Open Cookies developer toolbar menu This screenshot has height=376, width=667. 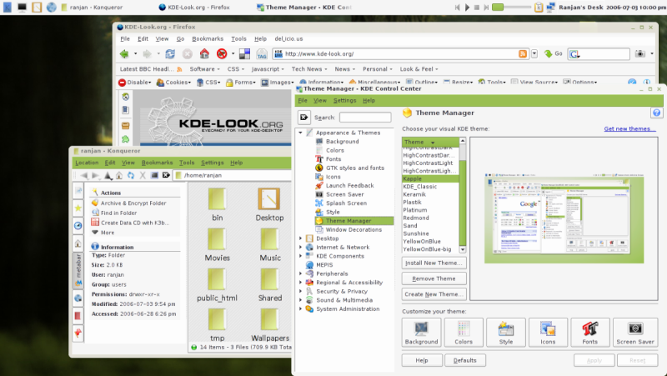point(173,83)
